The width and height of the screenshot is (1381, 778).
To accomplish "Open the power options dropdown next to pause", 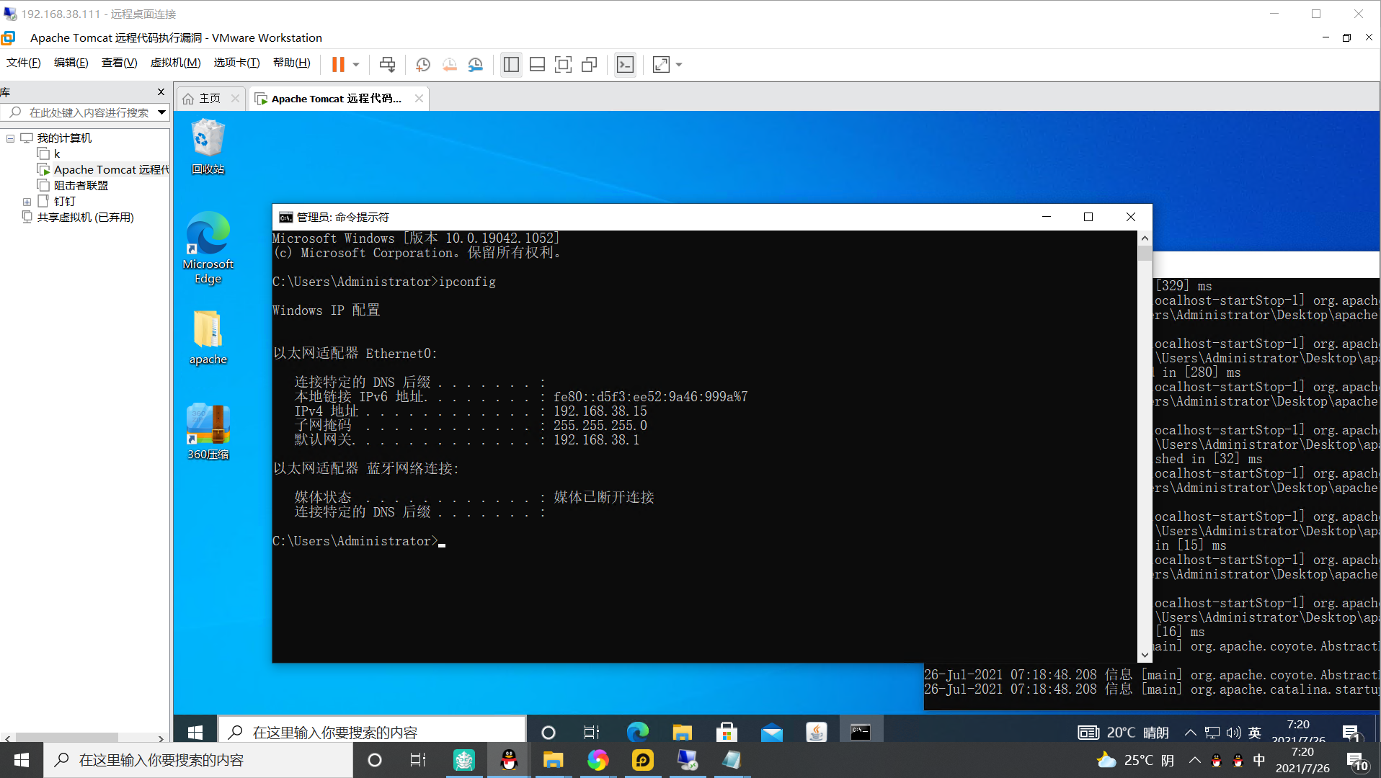I will click(356, 65).
